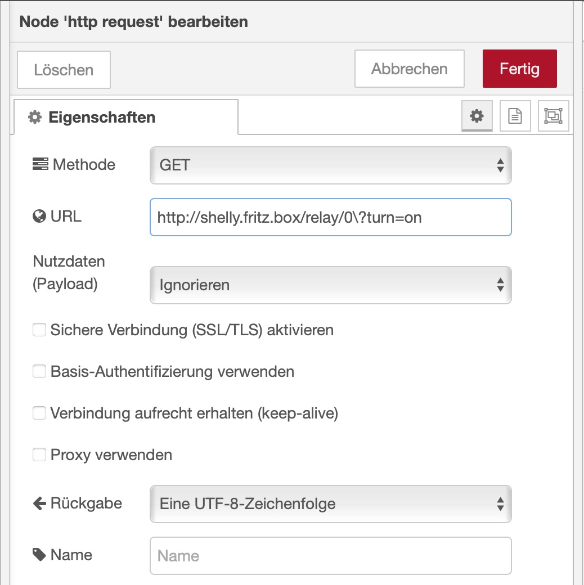This screenshot has width=584, height=585.
Task: Click into the Name input field
Action: tap(330, 556)
